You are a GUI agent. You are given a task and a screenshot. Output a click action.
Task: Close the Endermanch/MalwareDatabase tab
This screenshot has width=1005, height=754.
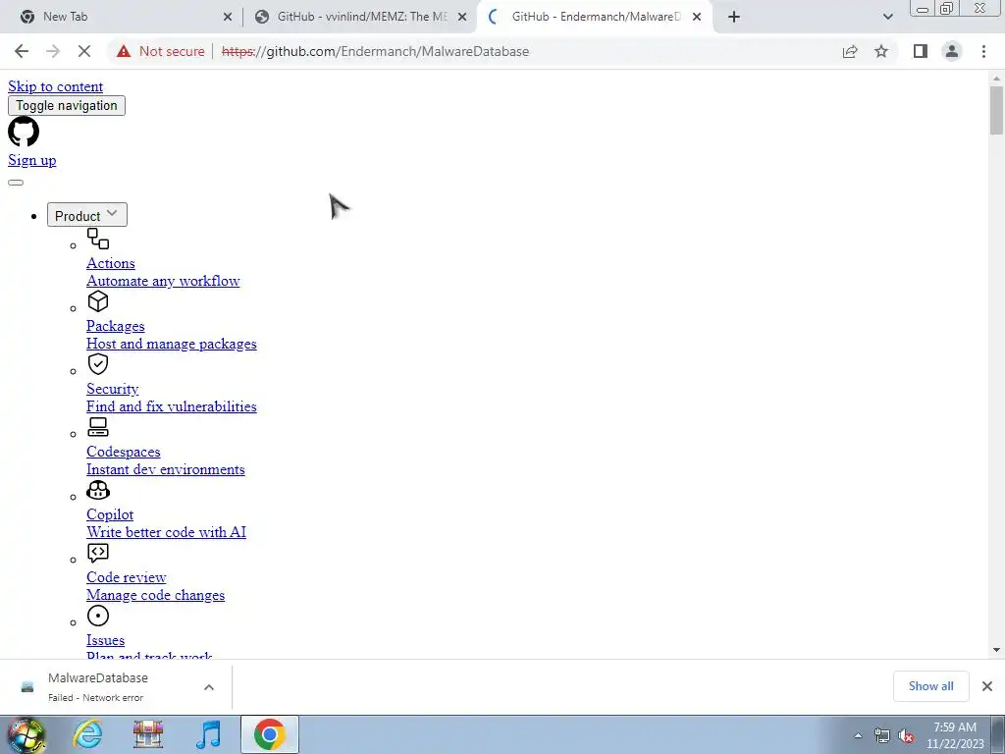[697, 17]
